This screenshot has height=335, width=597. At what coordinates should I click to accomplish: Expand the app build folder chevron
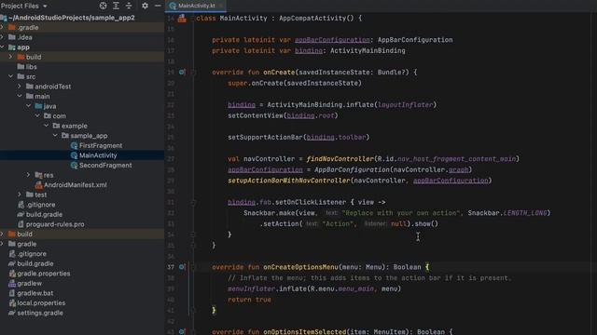tap(10, 57)
